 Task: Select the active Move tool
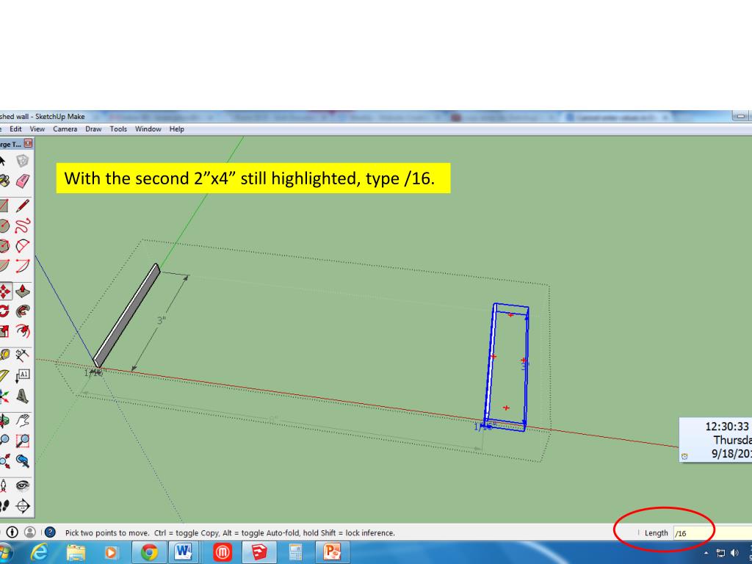pyautogui.click(x=5, y=291)
